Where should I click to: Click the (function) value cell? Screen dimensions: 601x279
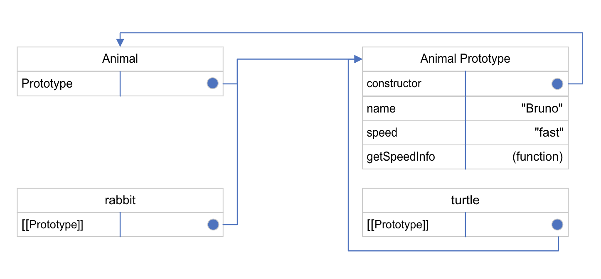tap(537, 157)
